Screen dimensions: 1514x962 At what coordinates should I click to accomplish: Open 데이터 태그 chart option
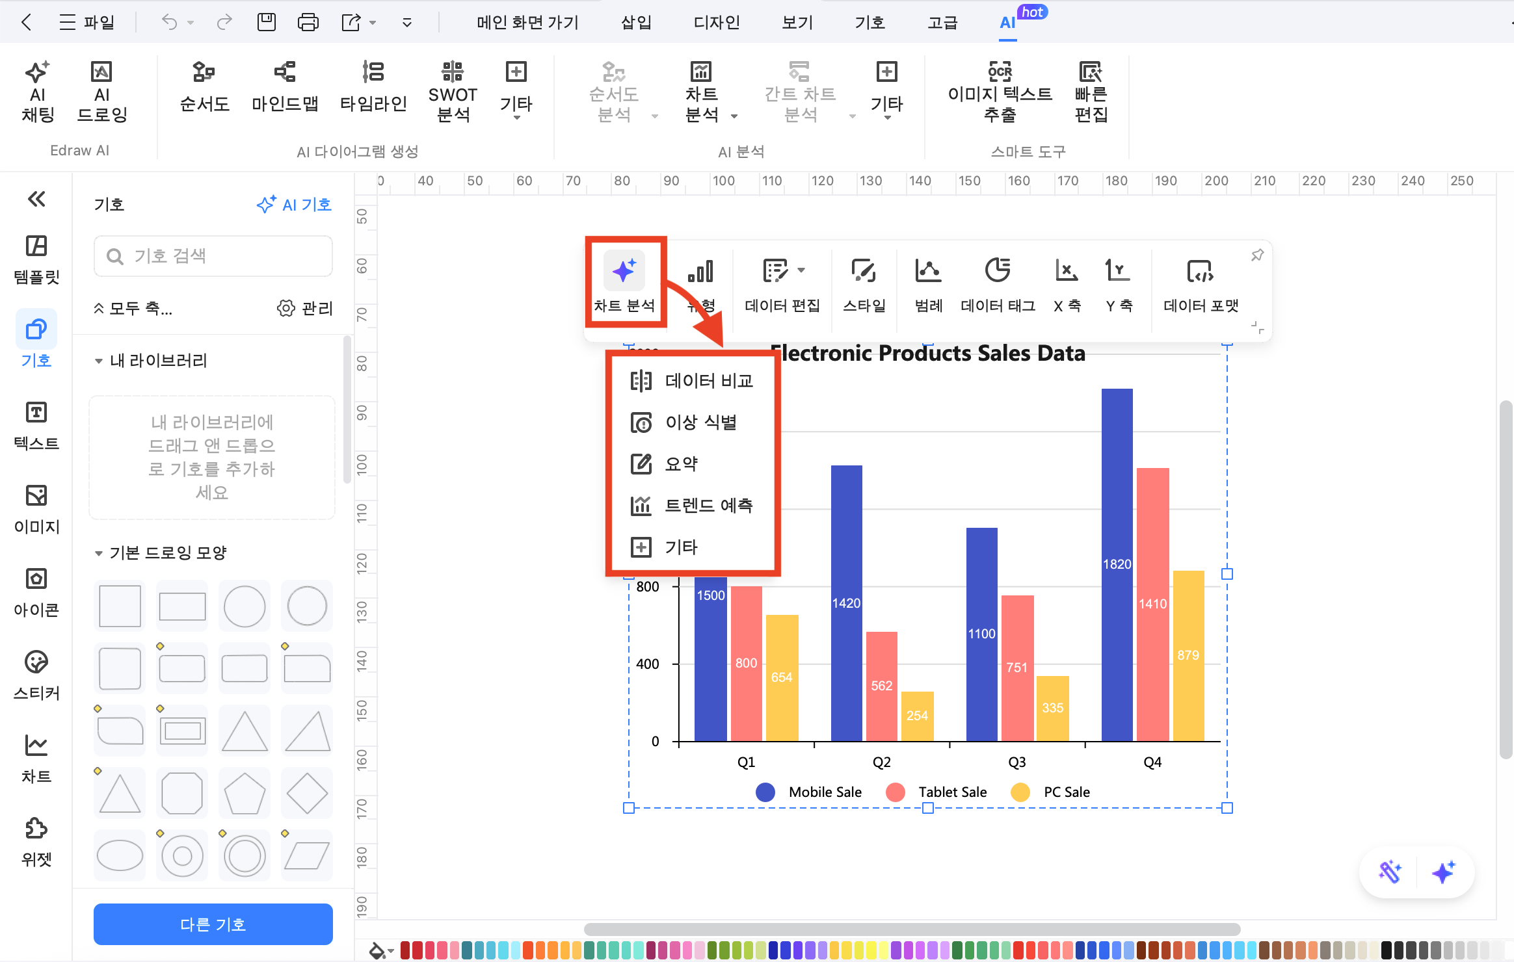point(998,285)
